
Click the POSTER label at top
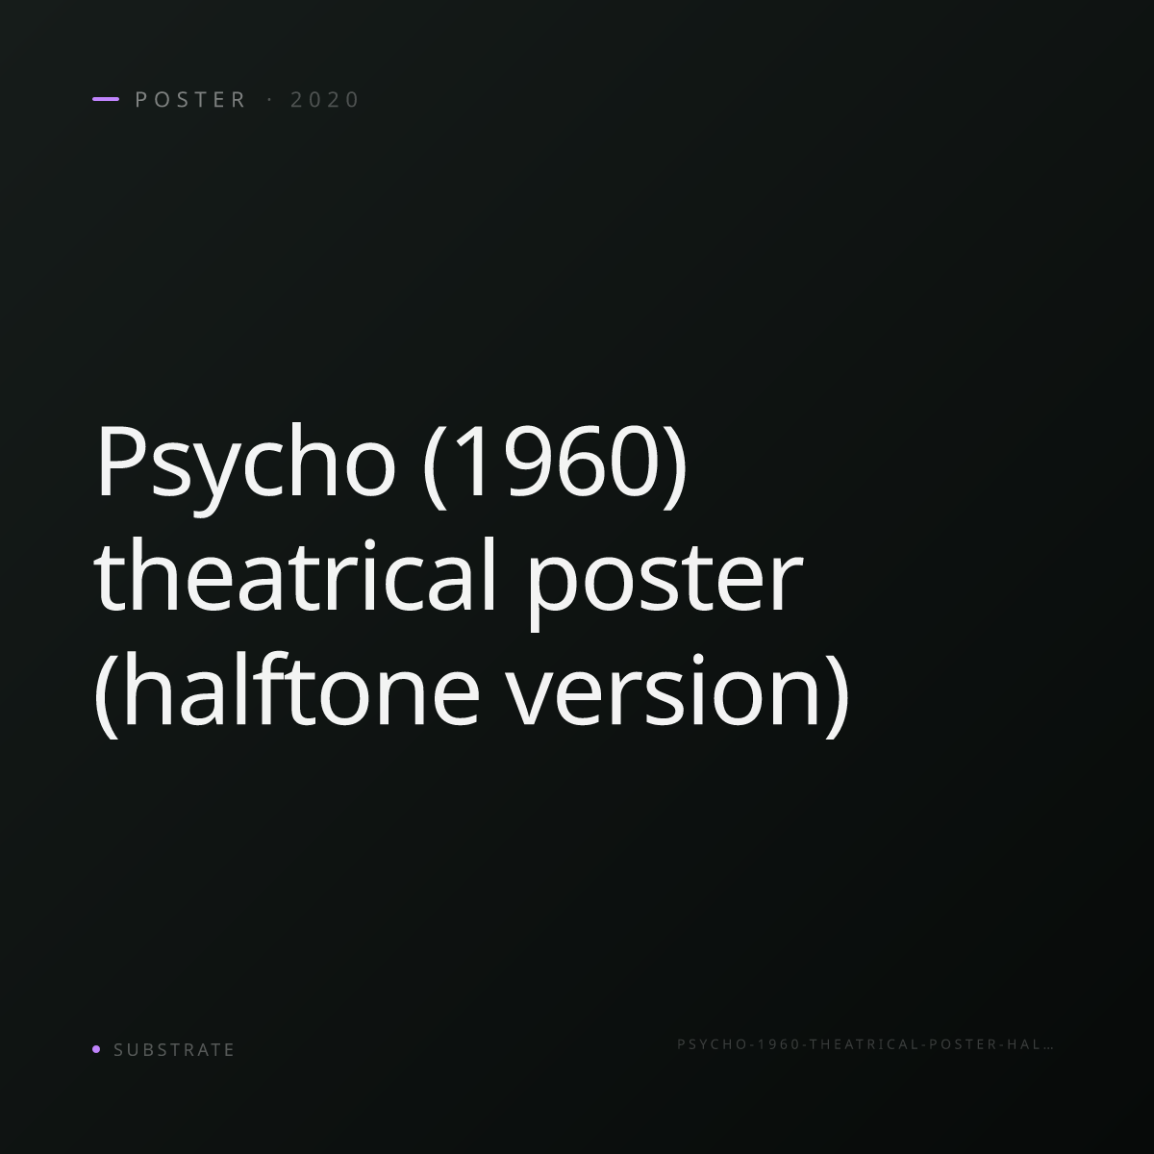click(190, 99)
